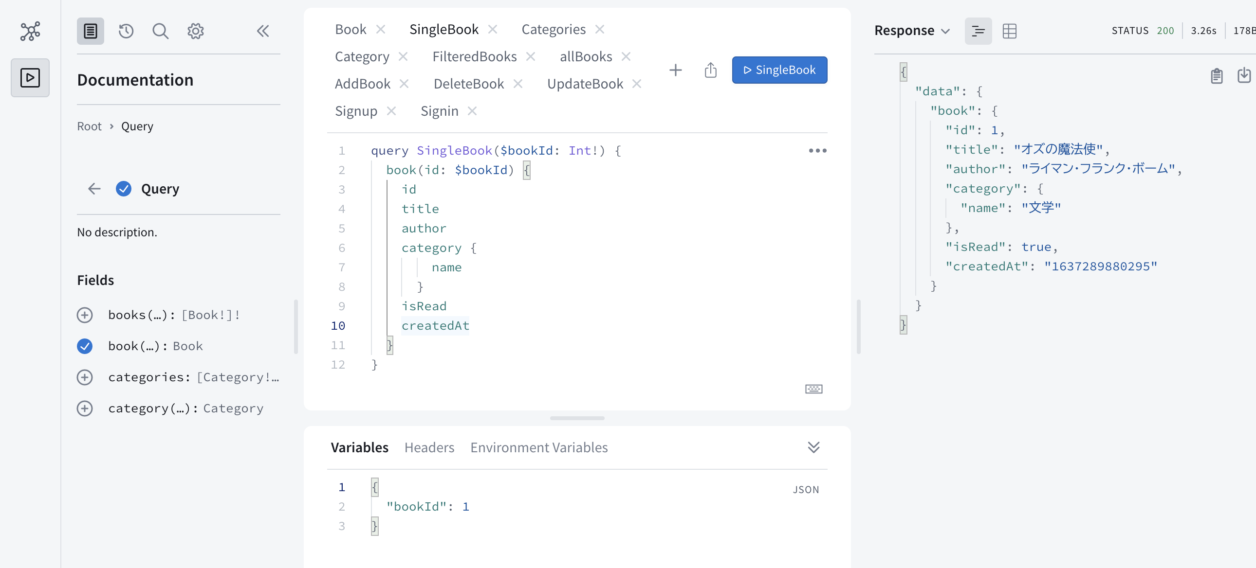Screen dimensions: 1256x568
Task: Click the STATUS 200 indicator
Action: click(1143, 31)
